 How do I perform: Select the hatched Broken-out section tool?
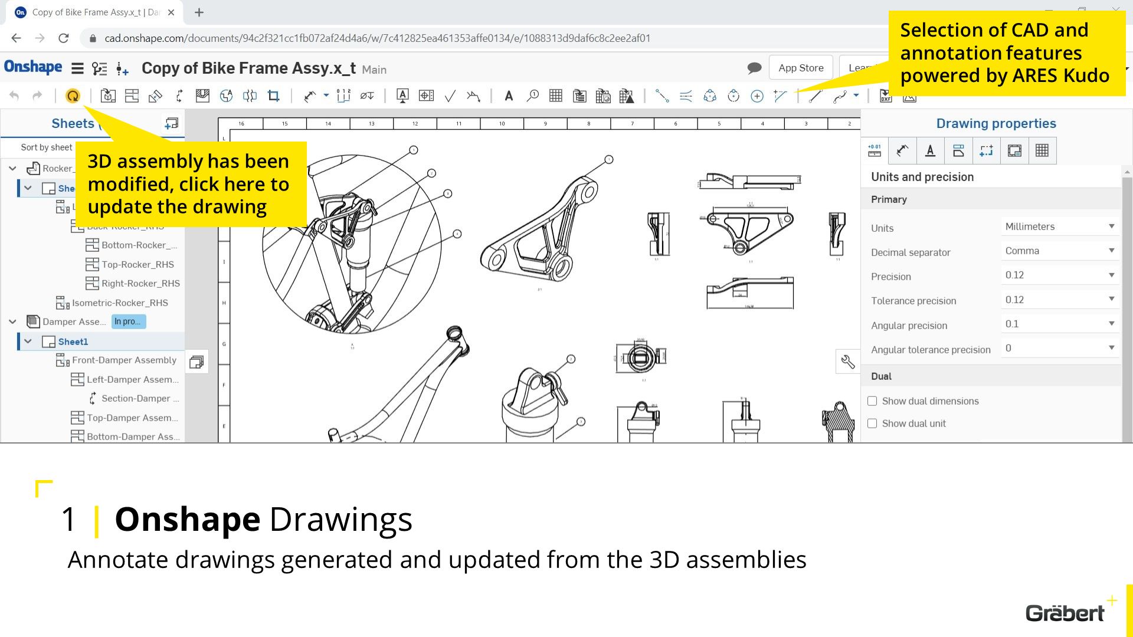tap(202, 96)
